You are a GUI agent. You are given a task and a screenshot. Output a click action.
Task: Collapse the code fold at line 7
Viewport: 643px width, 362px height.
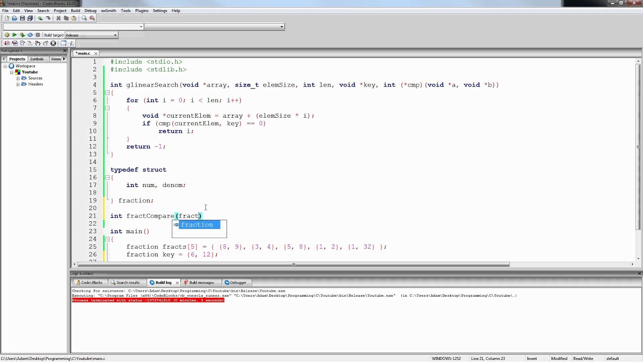[x=107, y=108]
